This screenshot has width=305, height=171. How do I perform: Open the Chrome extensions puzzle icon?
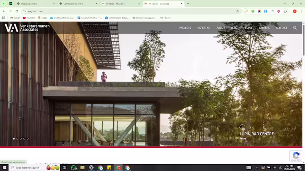click(x=285, y=11)
